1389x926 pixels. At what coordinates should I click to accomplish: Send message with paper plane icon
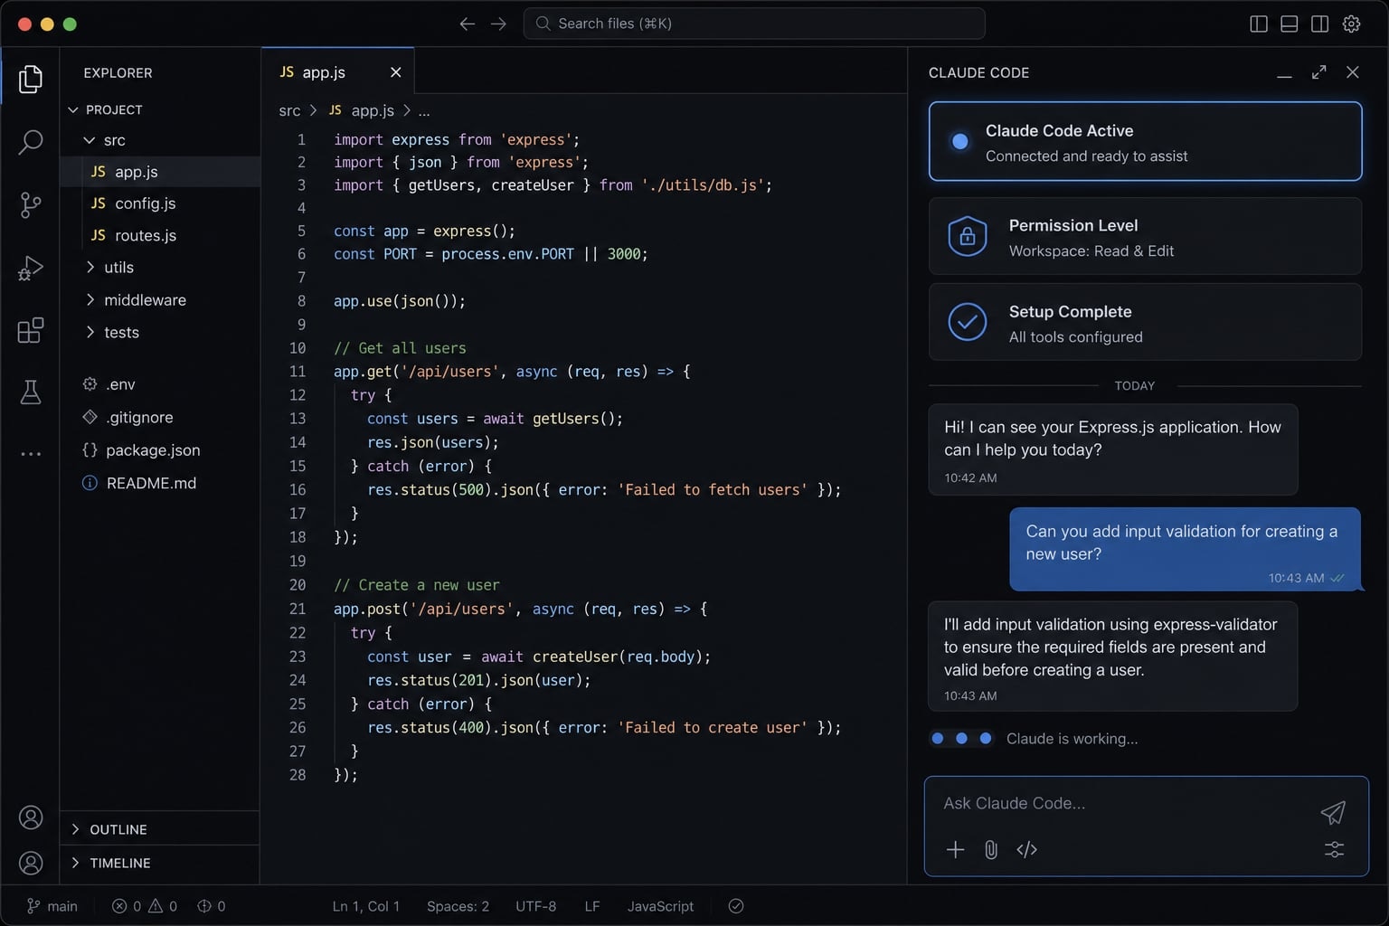coord(1333,812)
